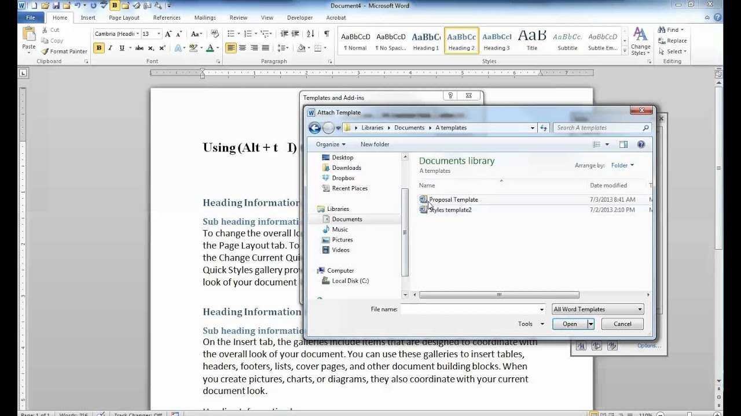The height and width of the screenshot is (416, 741).
Task: Apply center alignment
Action: (x=241, y=47)
